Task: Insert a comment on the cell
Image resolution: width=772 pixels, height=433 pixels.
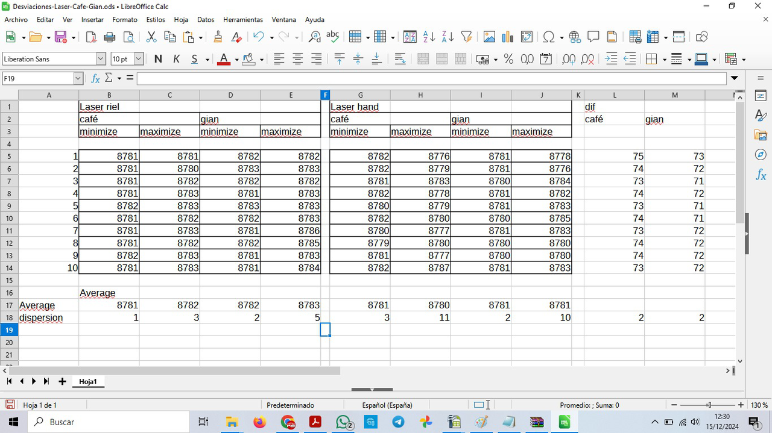Action: 593,37
